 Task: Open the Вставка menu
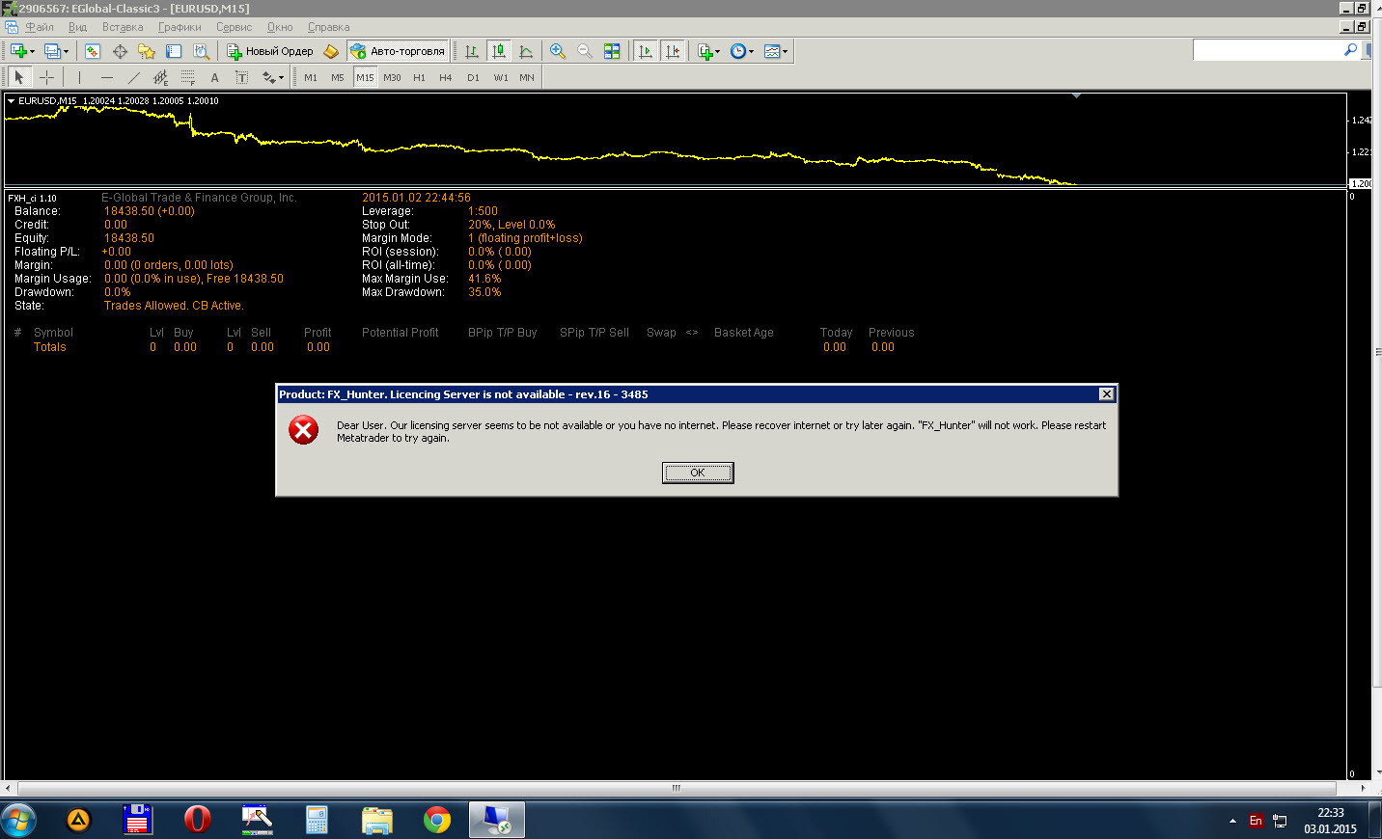coord(123,27)
